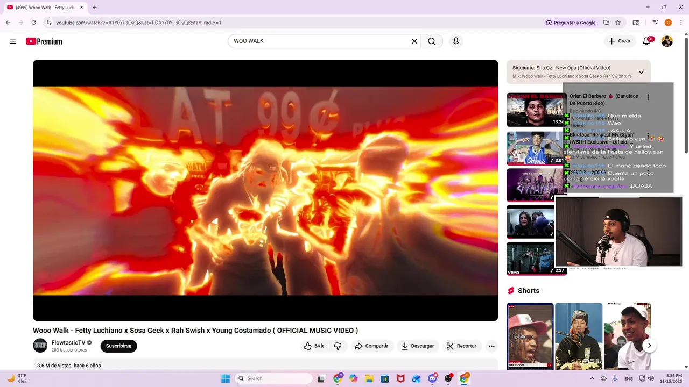689x387 pixels.
Task: Go back with the browser back arrow
Action: click(x=8, y=23)
